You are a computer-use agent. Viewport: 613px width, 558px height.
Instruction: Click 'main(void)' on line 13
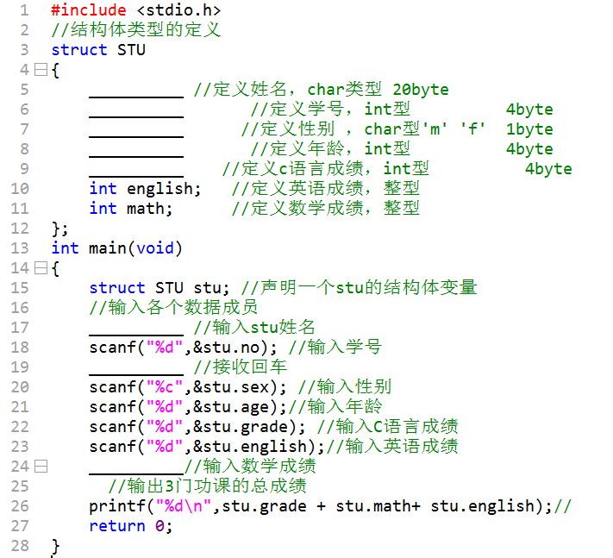click(x=135, y=248)
